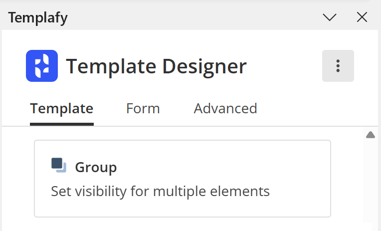
Task: Click 'Set visibility for multiple elements' text
Action: [161, 192]
